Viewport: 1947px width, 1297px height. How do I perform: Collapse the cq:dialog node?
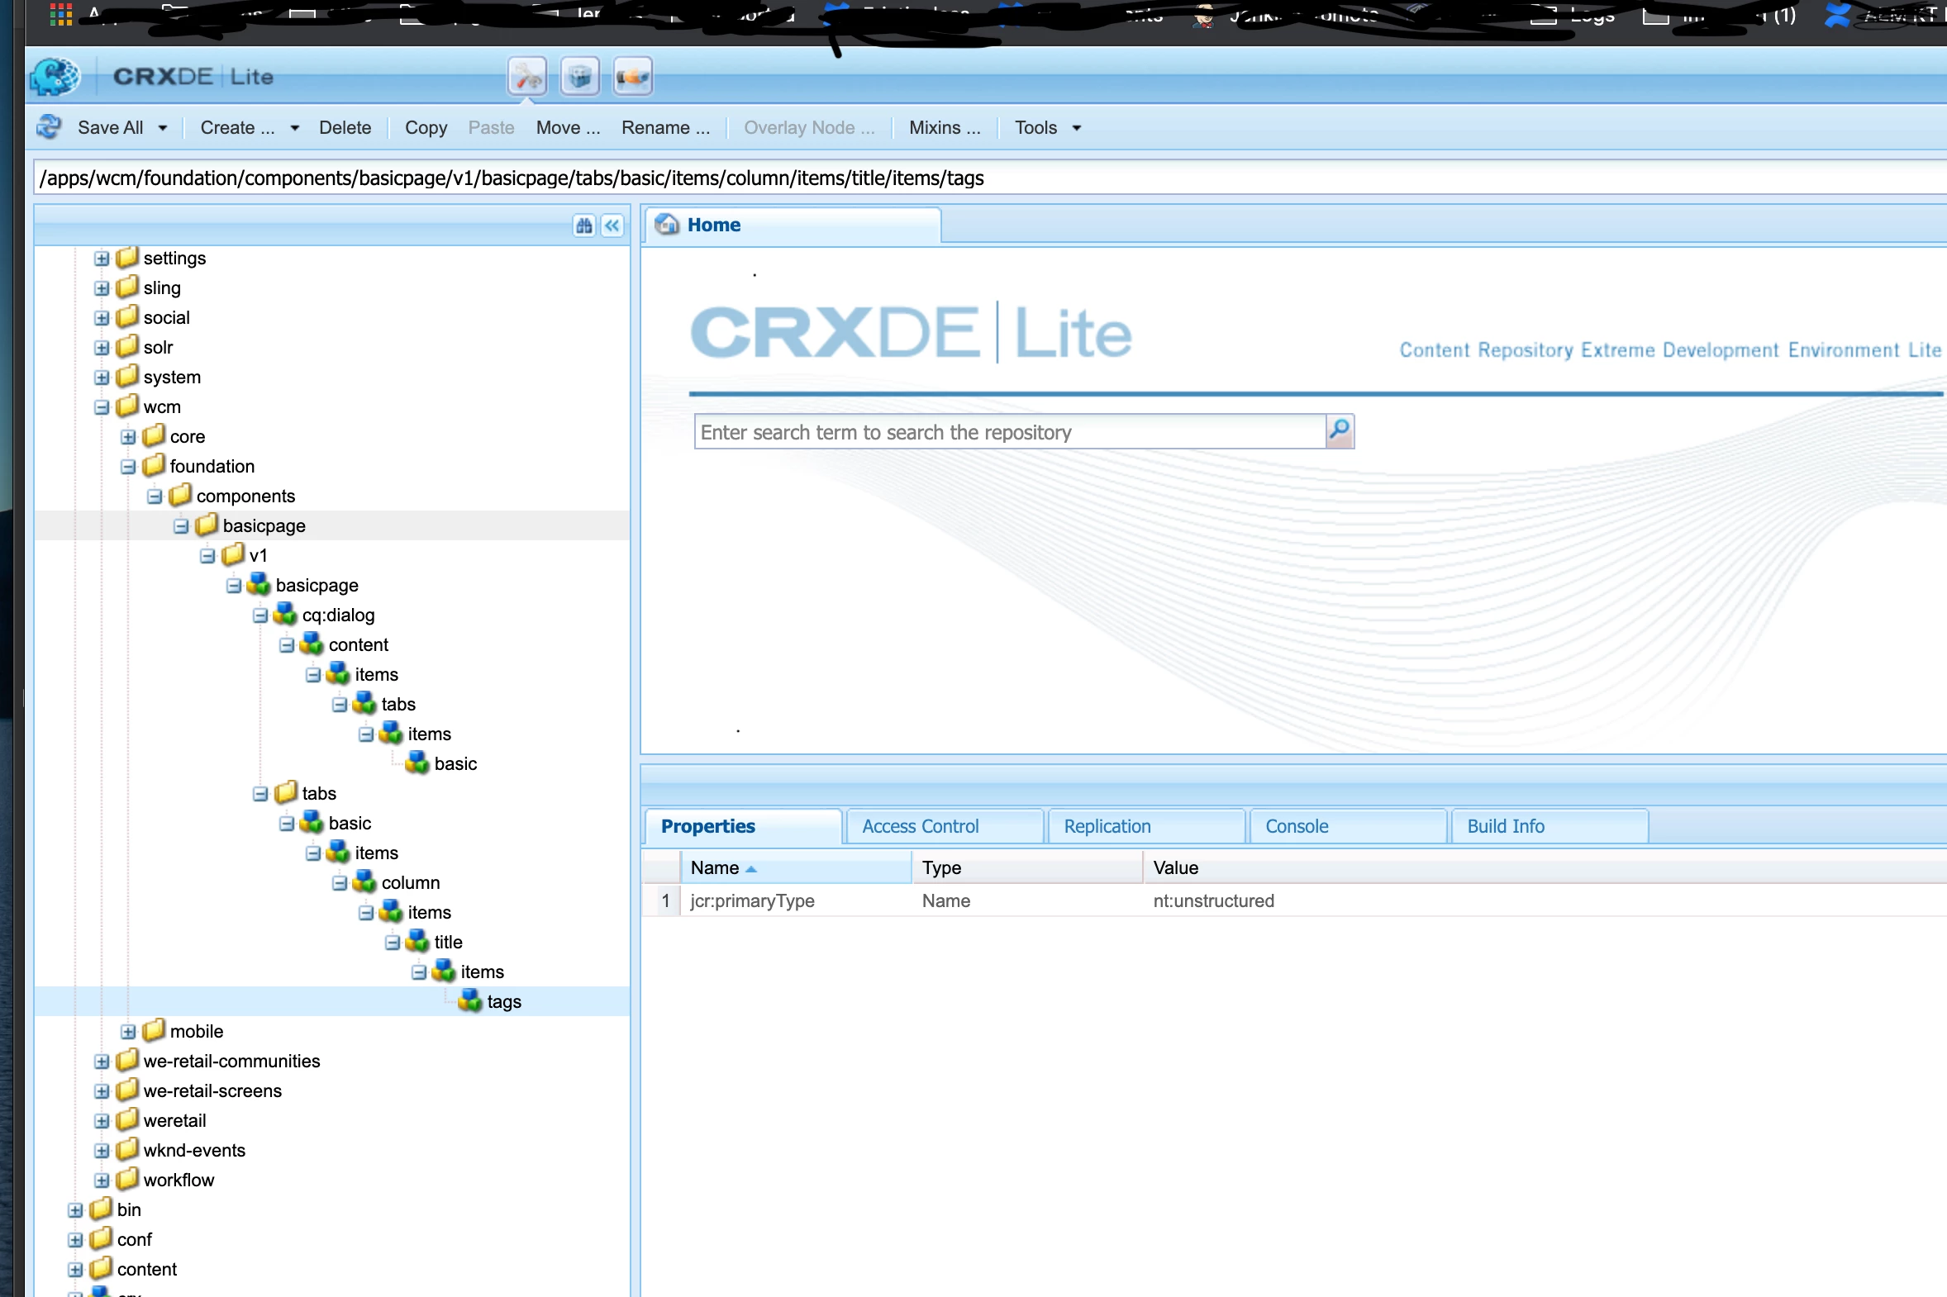click(259, 615)
